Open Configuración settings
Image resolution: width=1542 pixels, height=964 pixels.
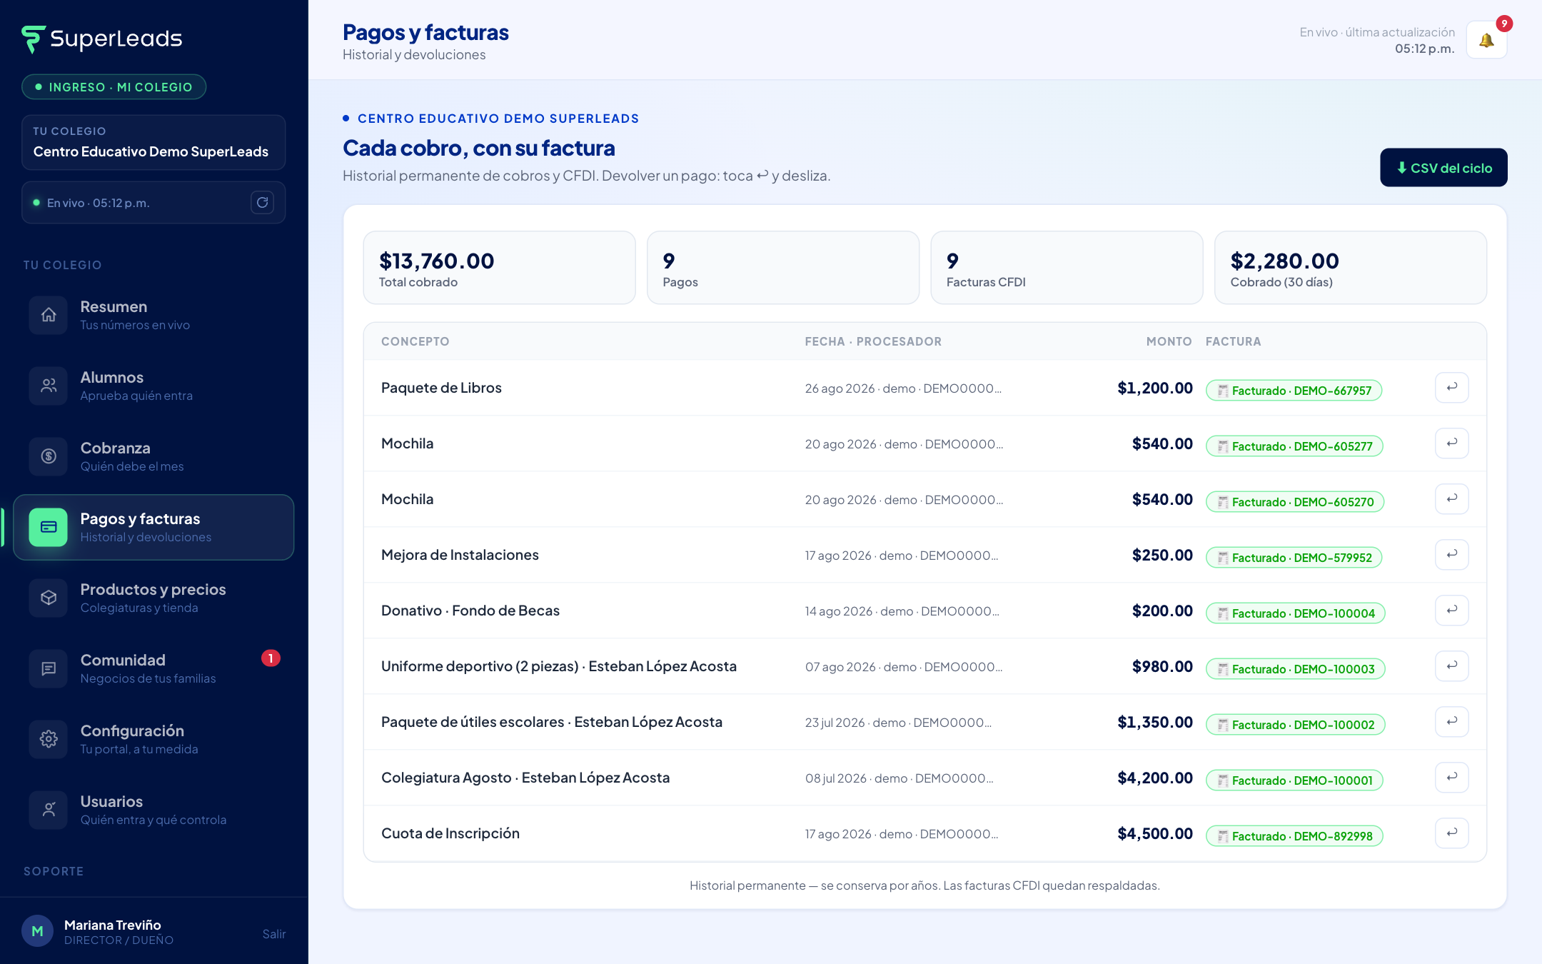point(153,739)
